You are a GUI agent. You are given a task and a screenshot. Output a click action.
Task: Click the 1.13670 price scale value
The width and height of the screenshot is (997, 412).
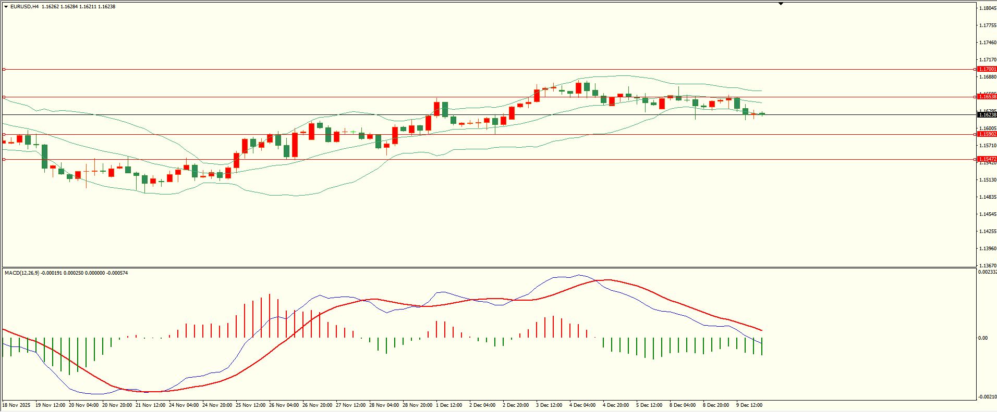988,266
